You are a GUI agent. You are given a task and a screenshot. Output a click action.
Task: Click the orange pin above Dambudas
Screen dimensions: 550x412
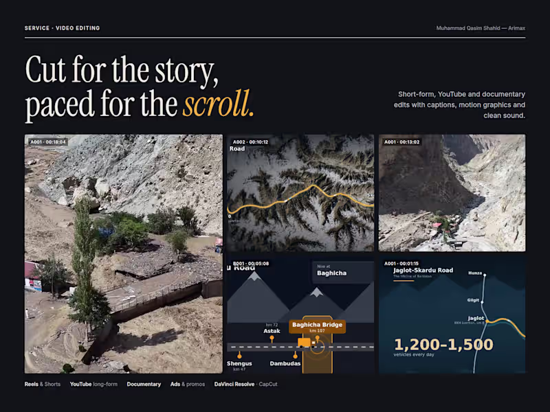click(296, 355)
